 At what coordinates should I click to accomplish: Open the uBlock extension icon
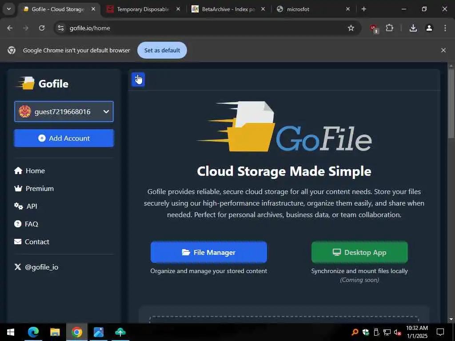374,28
